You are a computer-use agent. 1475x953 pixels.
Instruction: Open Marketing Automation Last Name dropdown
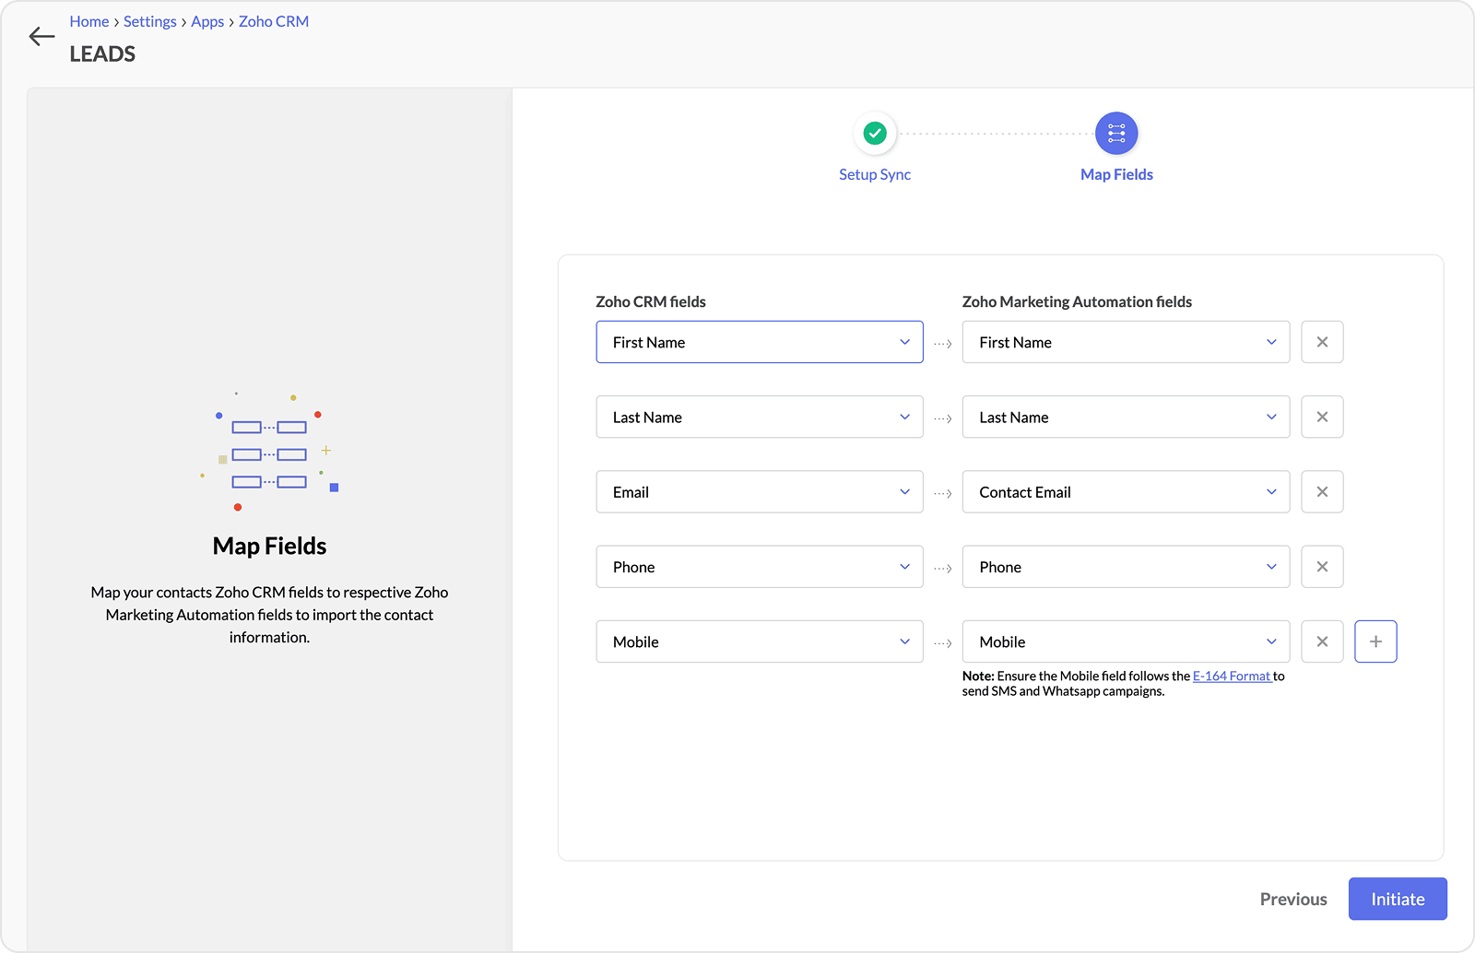click(x=1126, y=417)
